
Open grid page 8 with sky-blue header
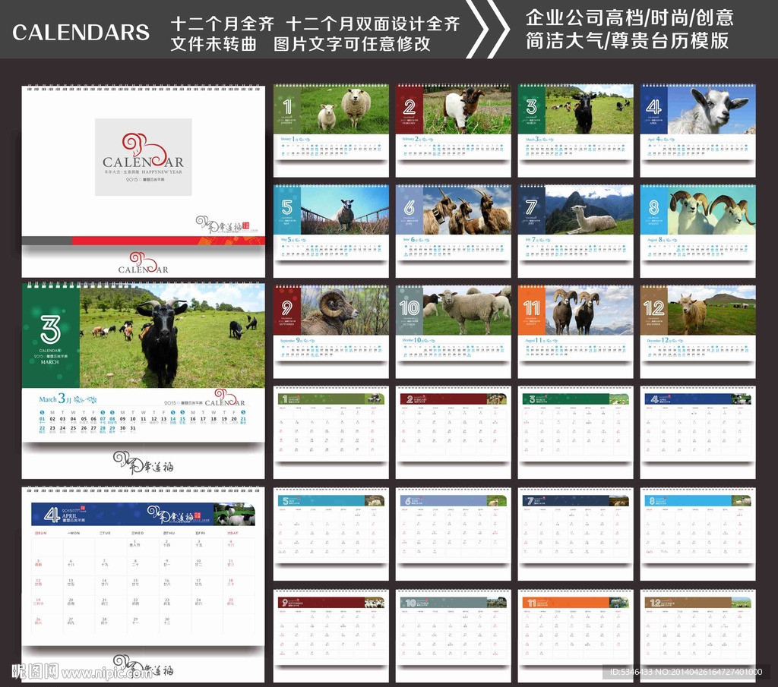[697, 534]
